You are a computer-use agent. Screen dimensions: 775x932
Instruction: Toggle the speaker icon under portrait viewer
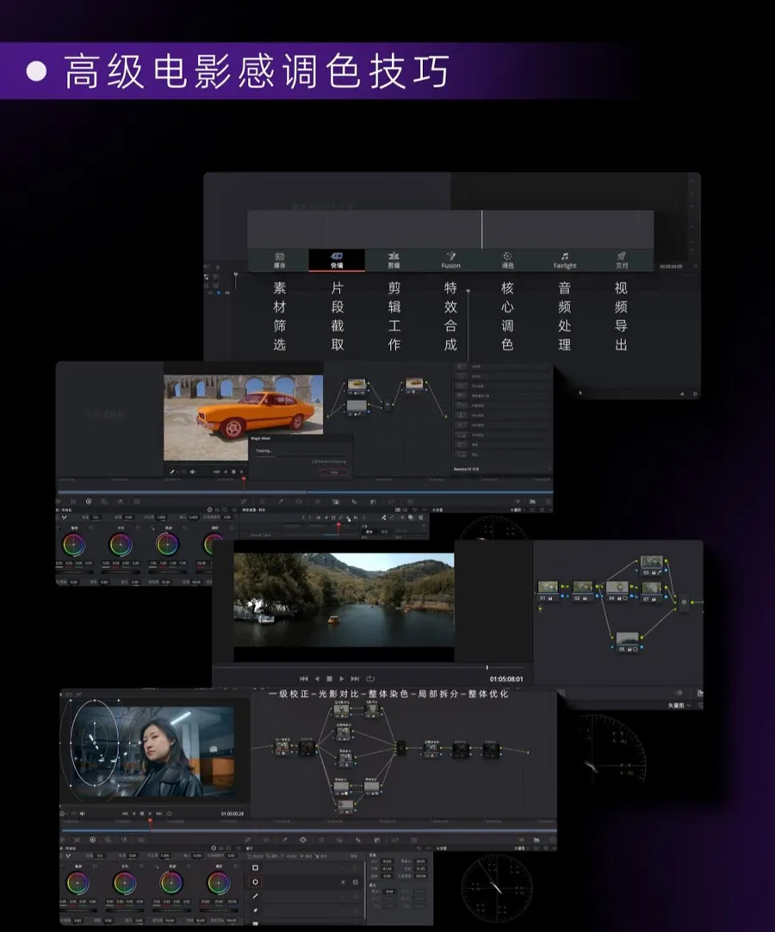pyautogui.click(x=82, y=813)
